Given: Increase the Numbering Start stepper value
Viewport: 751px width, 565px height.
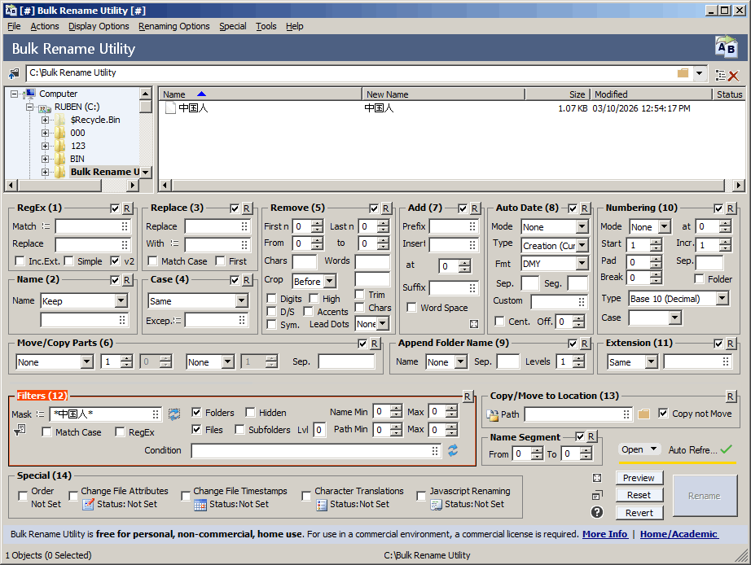Looking at the screenshot, I should [656, 242].
